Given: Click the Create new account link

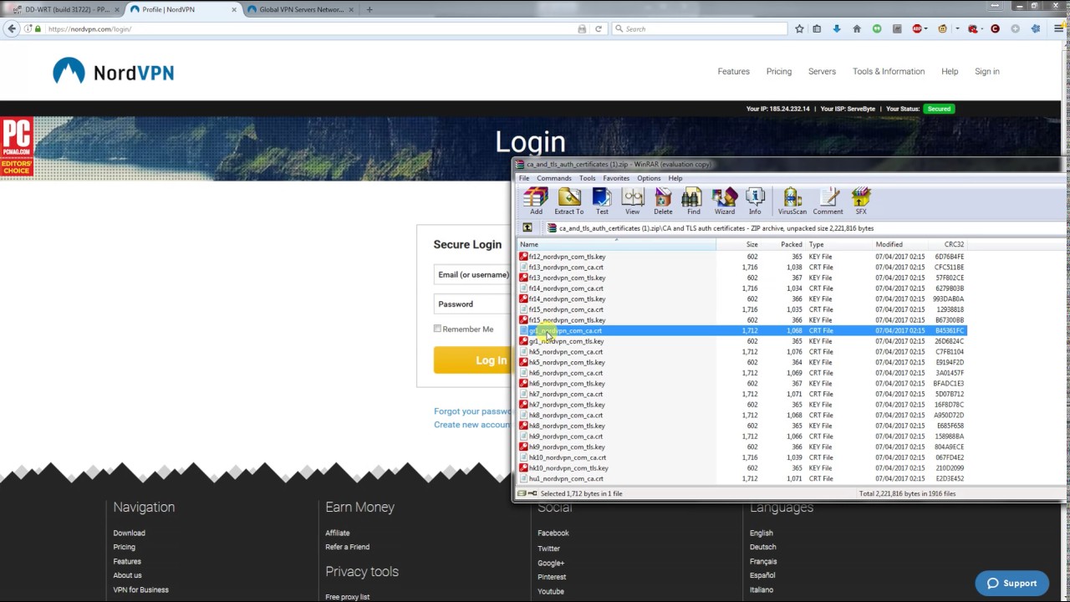Looking at the screenshot, I should 472,424.
